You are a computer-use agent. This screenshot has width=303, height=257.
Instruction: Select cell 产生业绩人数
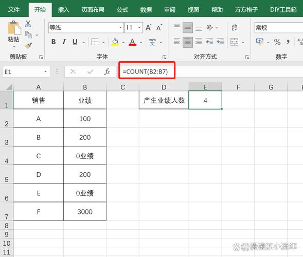(x=164, y=100)
